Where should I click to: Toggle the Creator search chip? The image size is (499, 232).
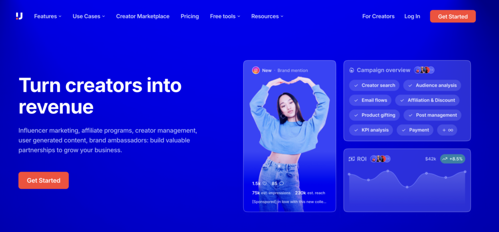tap(374, 86)
